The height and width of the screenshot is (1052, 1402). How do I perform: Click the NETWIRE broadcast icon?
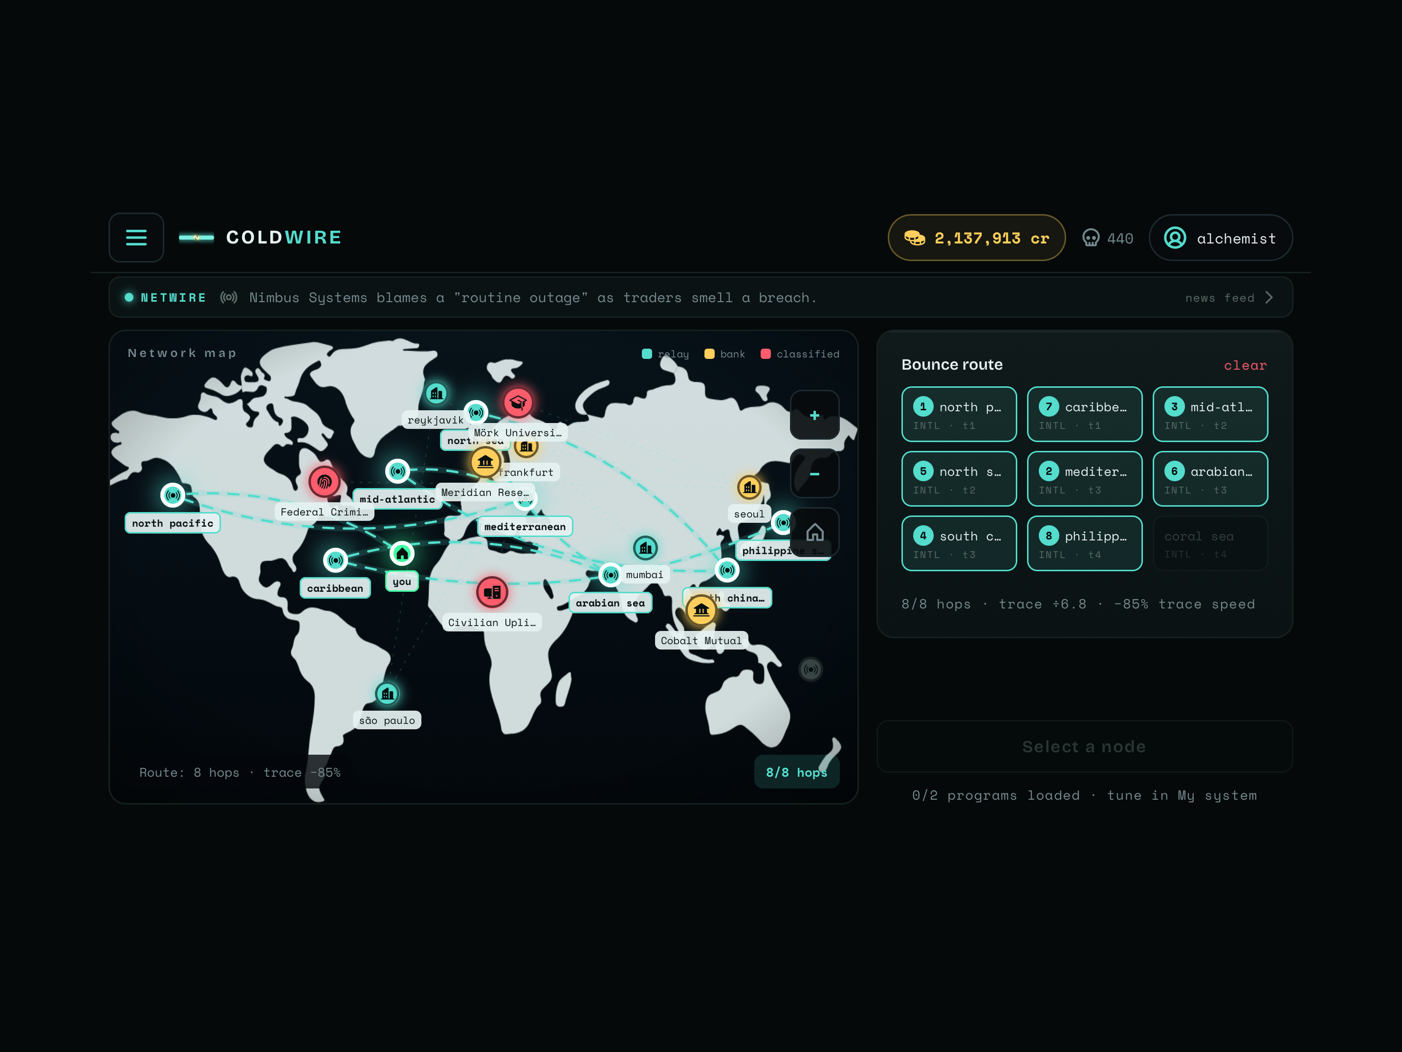tap(229, 297)
